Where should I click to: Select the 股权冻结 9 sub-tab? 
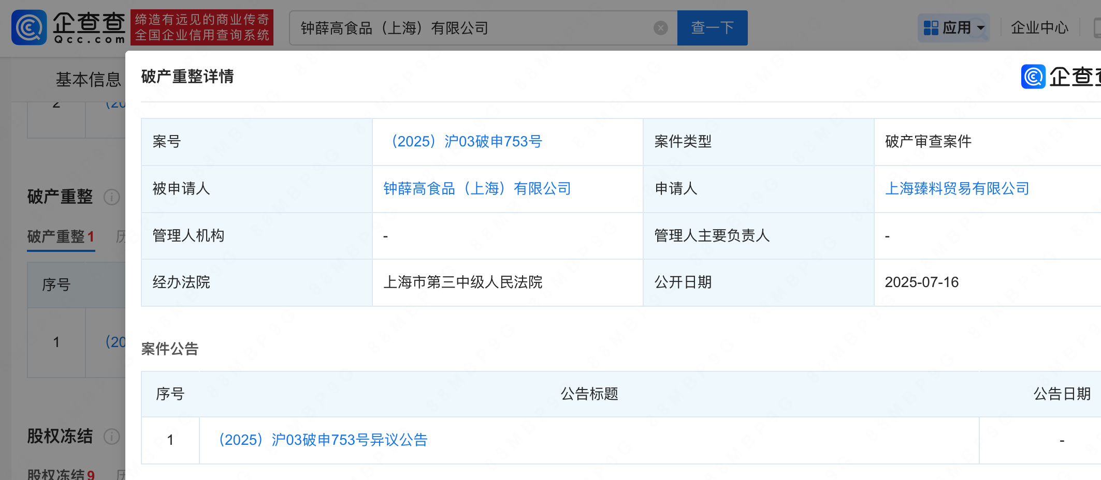[61, 473]
